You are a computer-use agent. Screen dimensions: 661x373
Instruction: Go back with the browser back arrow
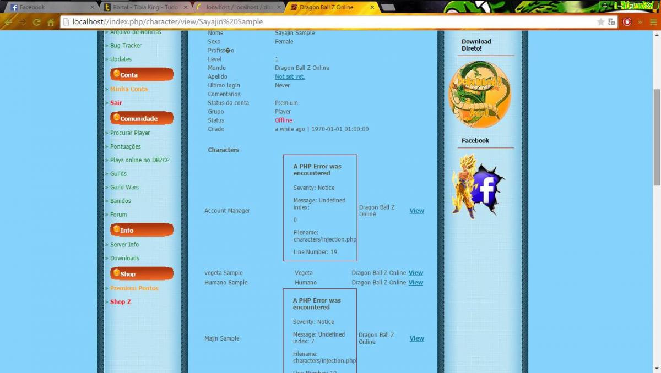pos(8,22)
